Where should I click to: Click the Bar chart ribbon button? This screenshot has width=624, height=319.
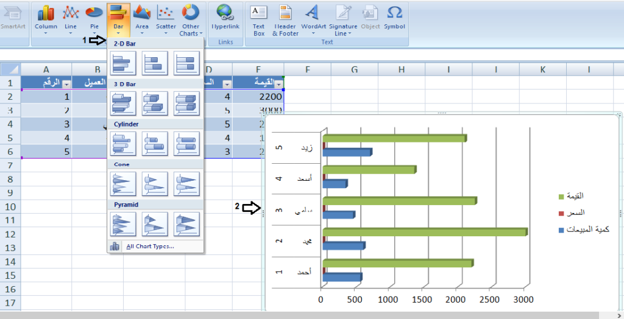coord(118,20)
